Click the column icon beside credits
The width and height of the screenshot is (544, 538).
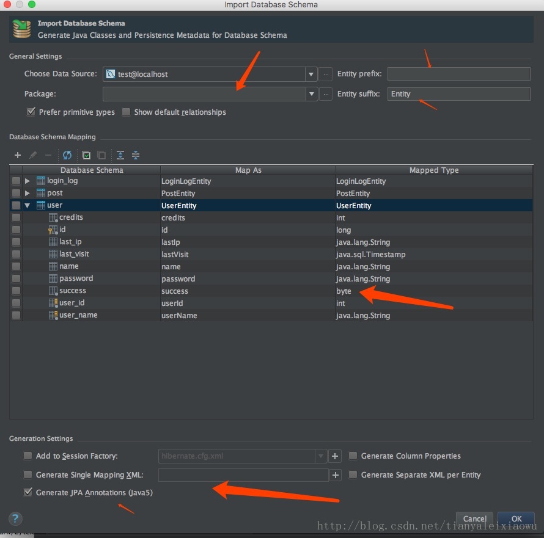coord(53,217)
